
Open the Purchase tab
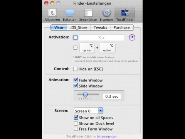[122, 27]
